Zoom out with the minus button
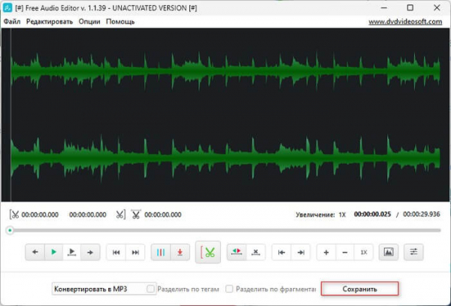This screenshot has height=306, width=451. 345,252
